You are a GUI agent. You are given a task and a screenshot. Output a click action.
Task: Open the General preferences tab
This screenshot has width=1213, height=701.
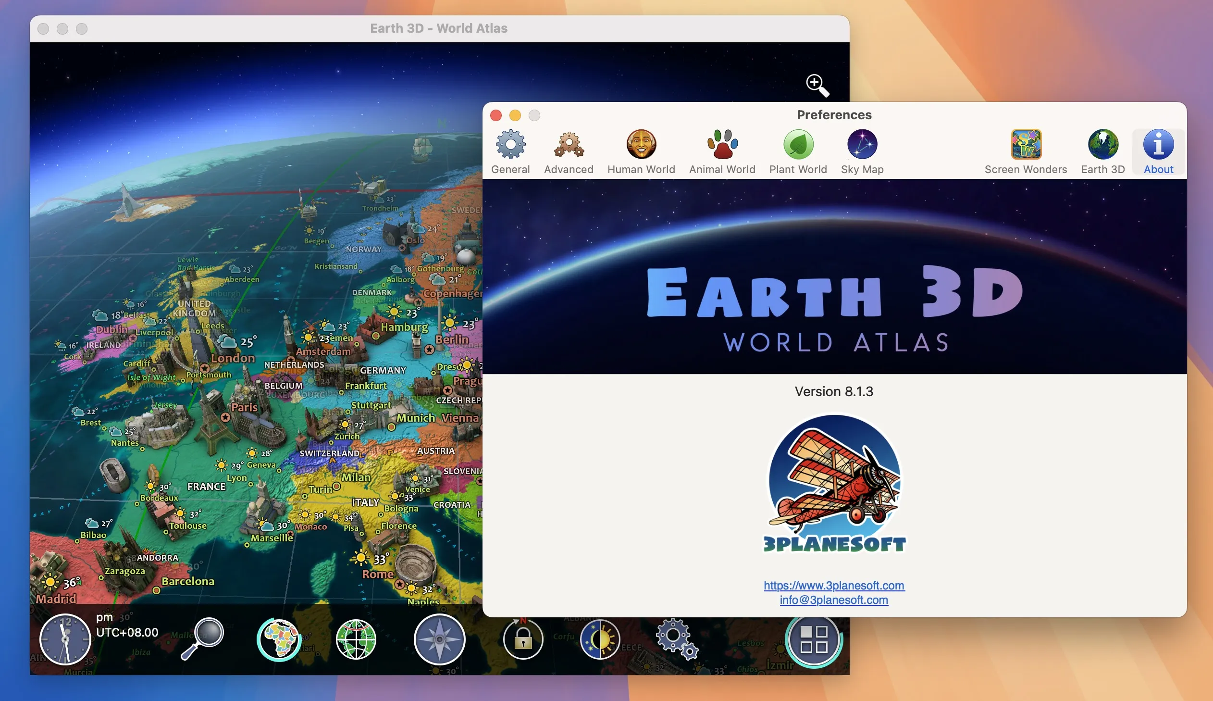(510, 151)
